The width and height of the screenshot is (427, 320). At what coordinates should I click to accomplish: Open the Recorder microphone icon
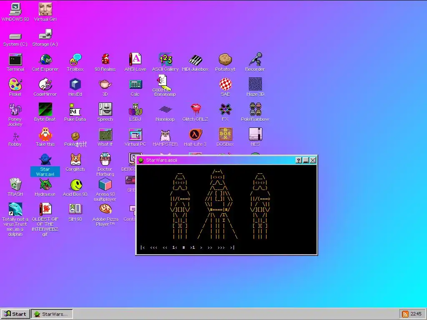pos(255,62)
